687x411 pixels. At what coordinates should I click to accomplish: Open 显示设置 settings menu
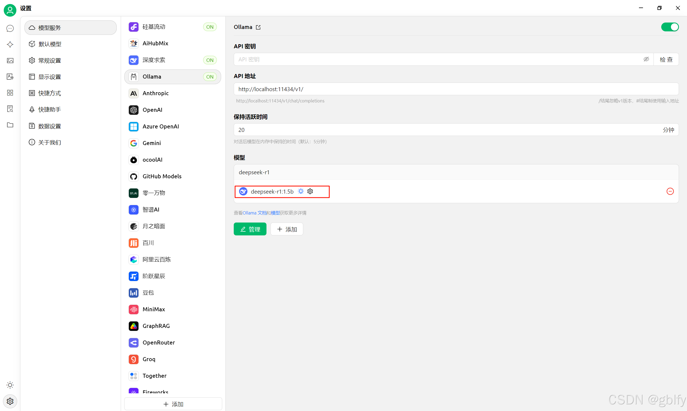point(50,77)
